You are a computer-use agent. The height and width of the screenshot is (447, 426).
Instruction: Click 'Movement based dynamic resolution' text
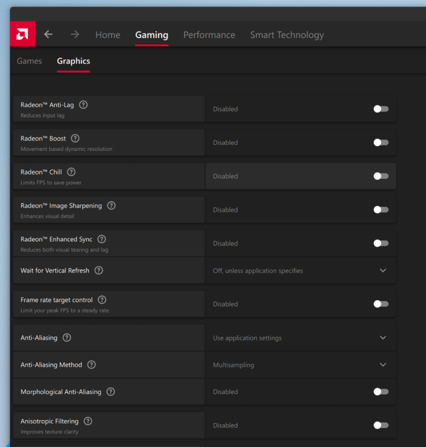coord(66,149)
